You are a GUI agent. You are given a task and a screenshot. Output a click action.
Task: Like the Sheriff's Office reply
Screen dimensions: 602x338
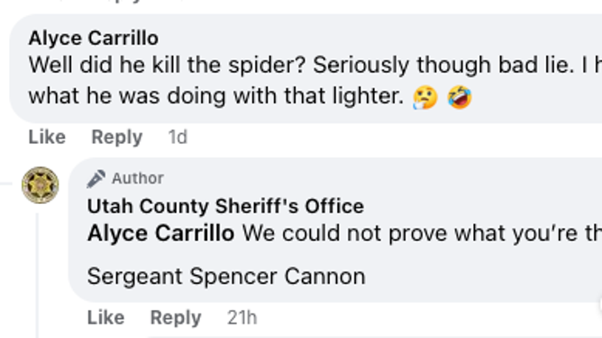tap(105, 317)
